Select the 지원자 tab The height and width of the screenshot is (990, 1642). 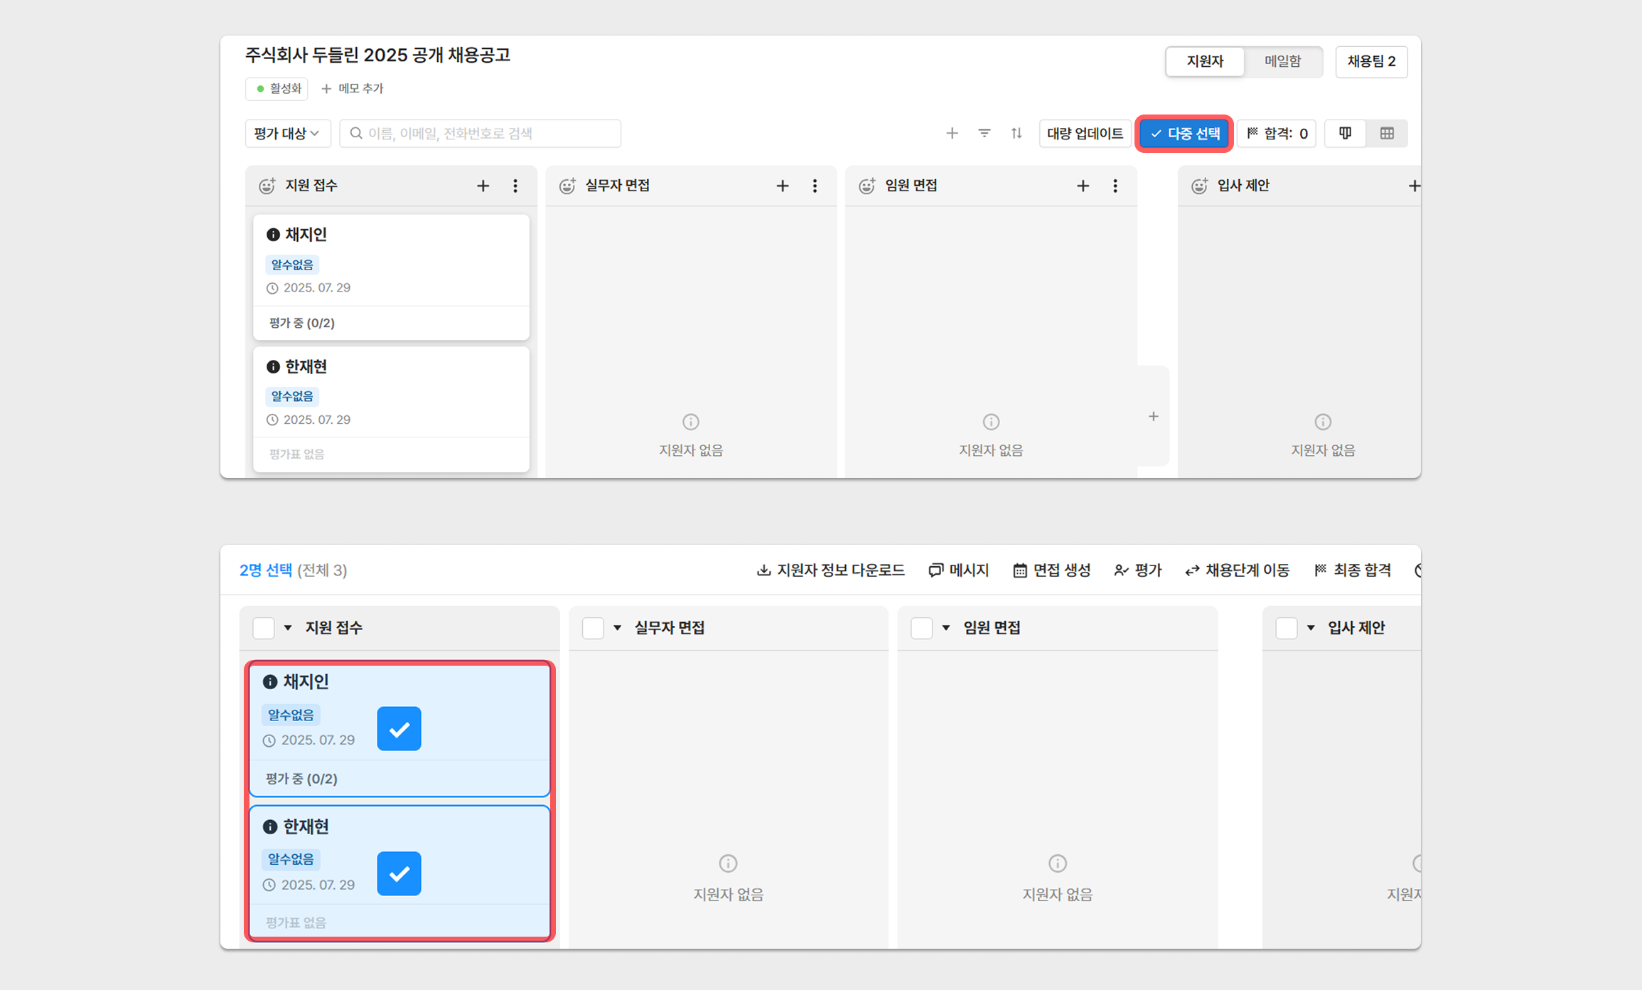point(1205,61)
